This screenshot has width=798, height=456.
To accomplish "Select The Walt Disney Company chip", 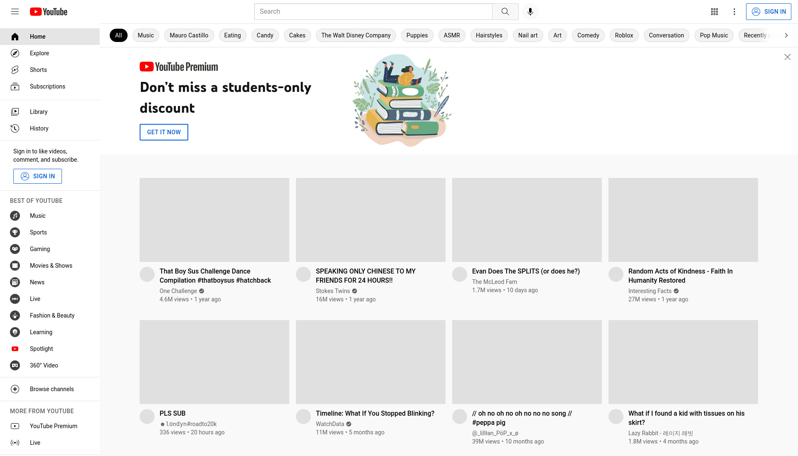I will point(356,35).
